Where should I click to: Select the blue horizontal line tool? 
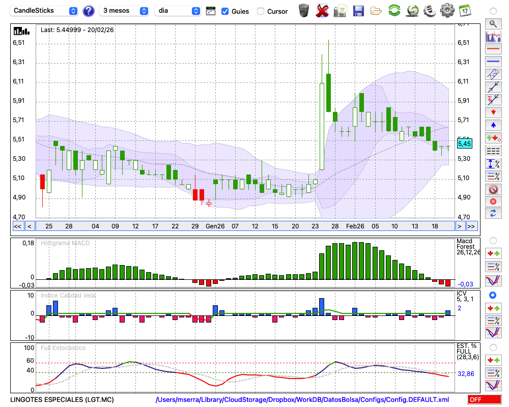pyautogui.click(x=493, y=62)
